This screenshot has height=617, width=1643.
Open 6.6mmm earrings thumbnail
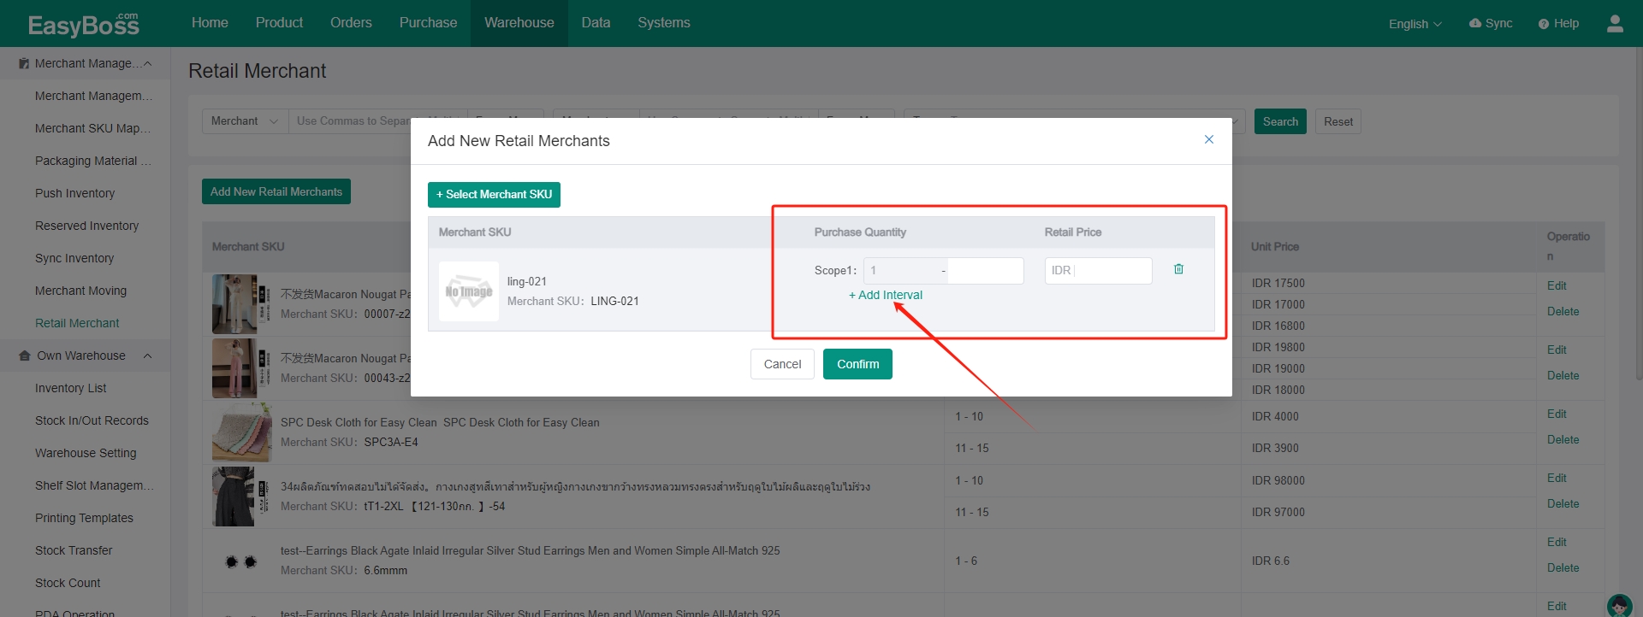click(241, 561)
